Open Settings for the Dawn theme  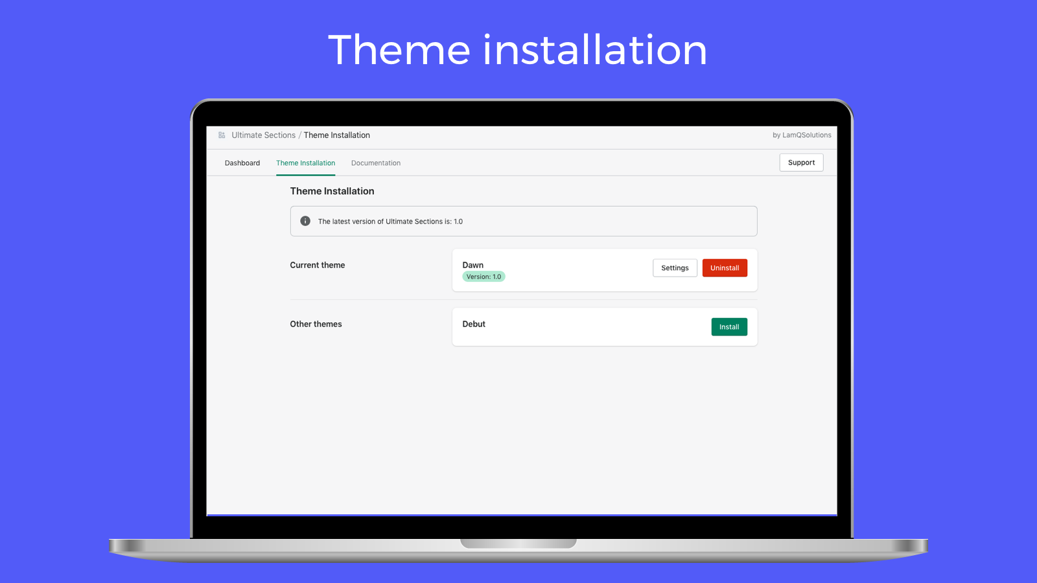point(675,268)
